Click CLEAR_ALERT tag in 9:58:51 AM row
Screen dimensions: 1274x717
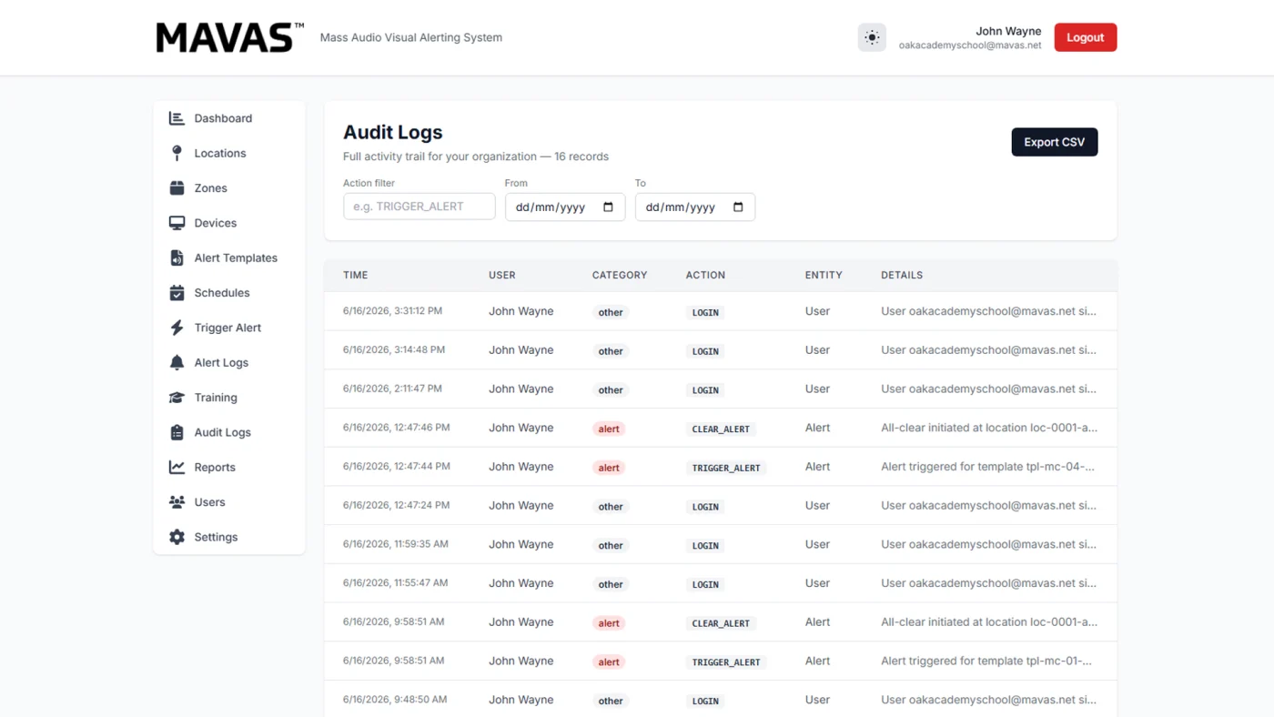coord(721,623)
